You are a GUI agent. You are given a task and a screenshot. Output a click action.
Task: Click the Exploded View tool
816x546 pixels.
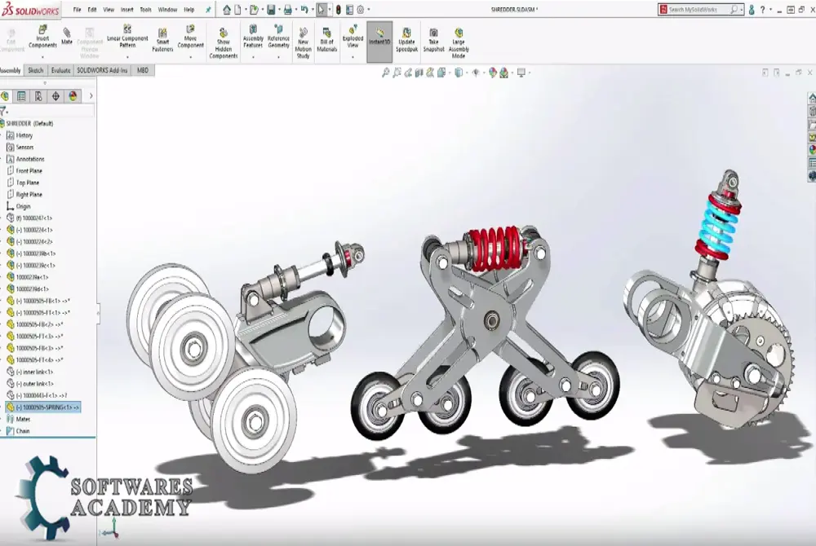pos(353,37)
